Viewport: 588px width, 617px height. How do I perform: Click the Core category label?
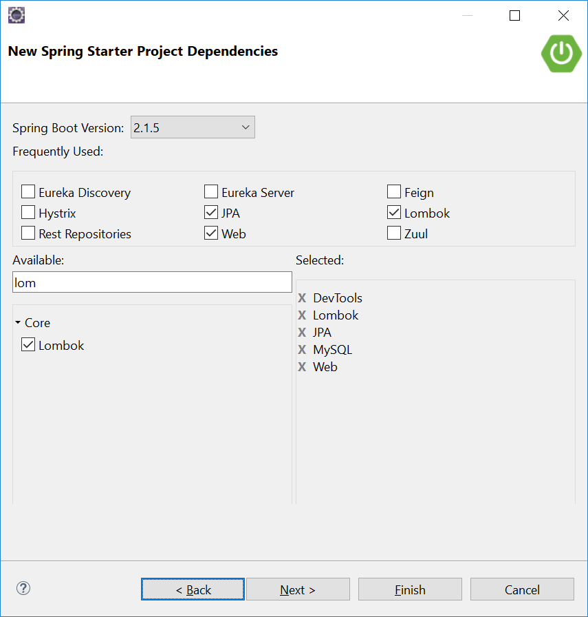click(37, 323)
